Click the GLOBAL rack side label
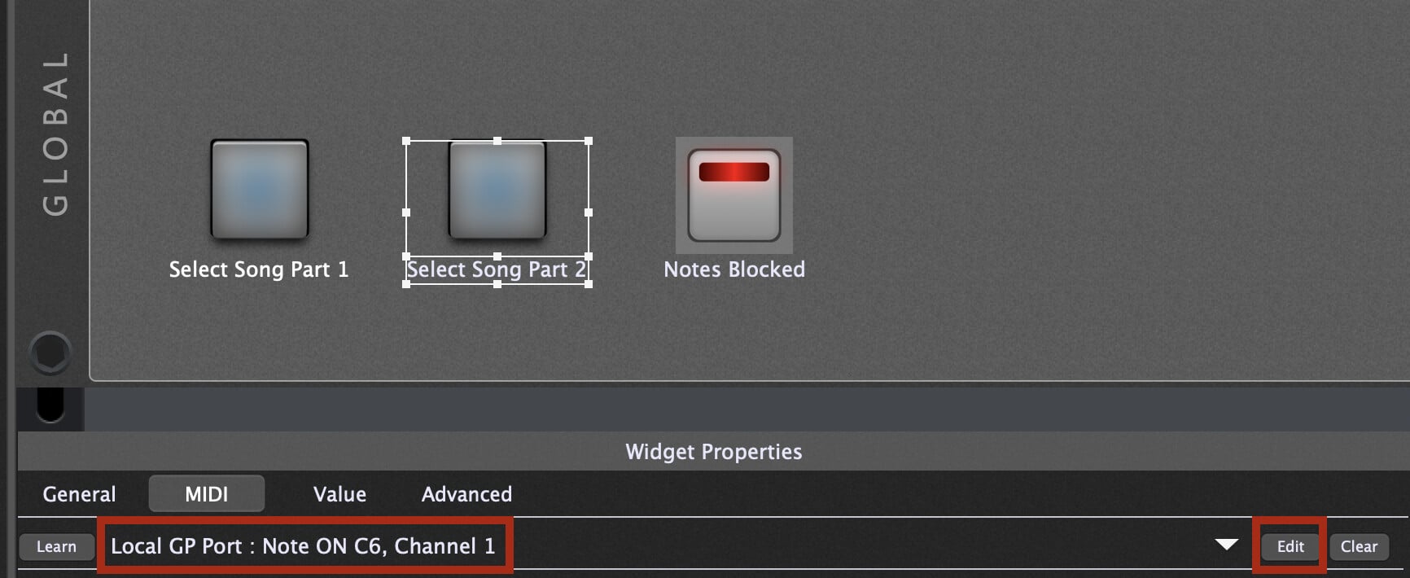Image resolution: width=1410 pixels, height=578 pixels. [x=55, y=134]
